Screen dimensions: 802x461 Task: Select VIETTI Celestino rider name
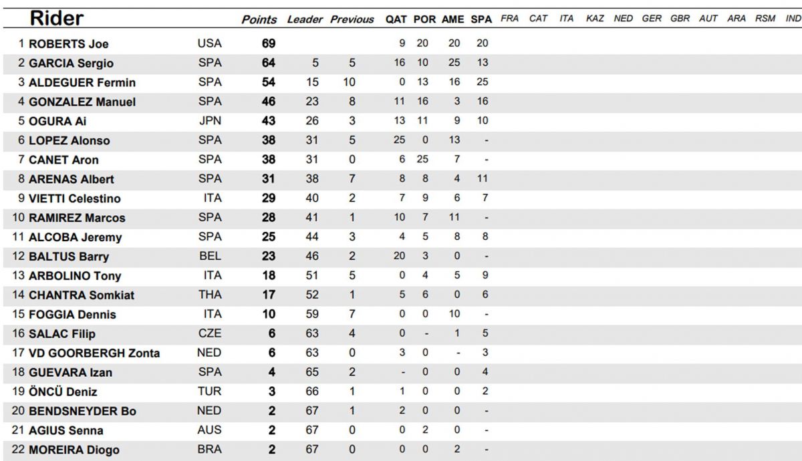tap(75, 199)
